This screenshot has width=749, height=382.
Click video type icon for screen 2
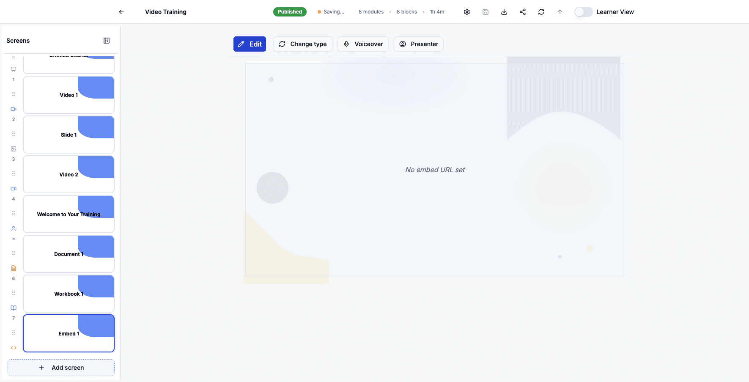coord(14,109)
